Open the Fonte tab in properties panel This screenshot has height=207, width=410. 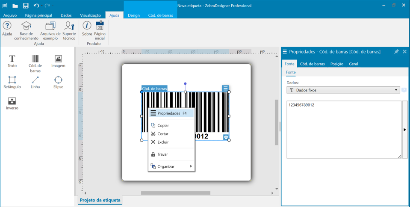tap(289, 64)
